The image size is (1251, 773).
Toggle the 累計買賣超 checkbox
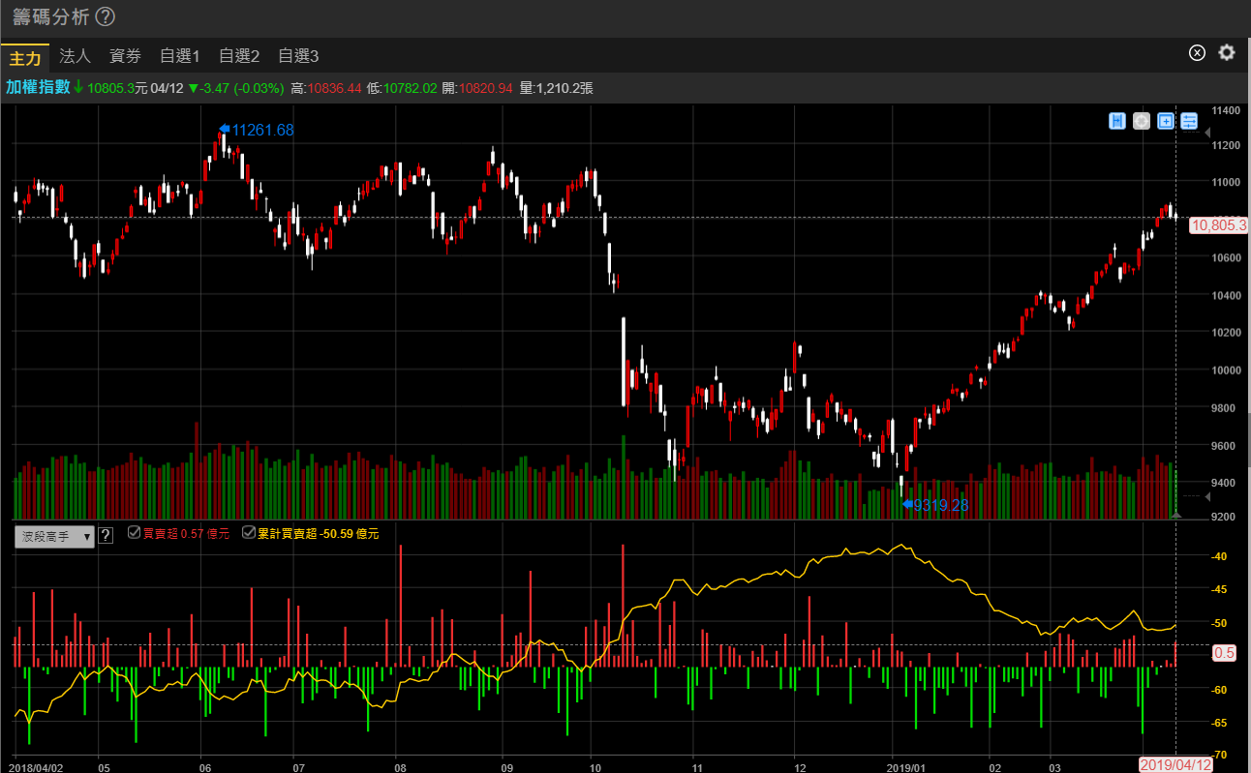click(x=249, y=533)
